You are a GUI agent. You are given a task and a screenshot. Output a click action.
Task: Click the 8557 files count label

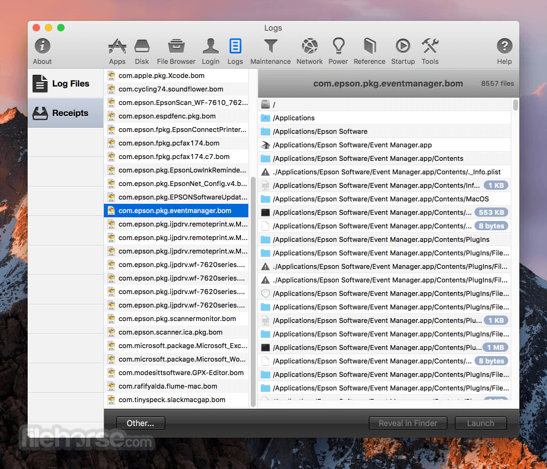point(497,83)
